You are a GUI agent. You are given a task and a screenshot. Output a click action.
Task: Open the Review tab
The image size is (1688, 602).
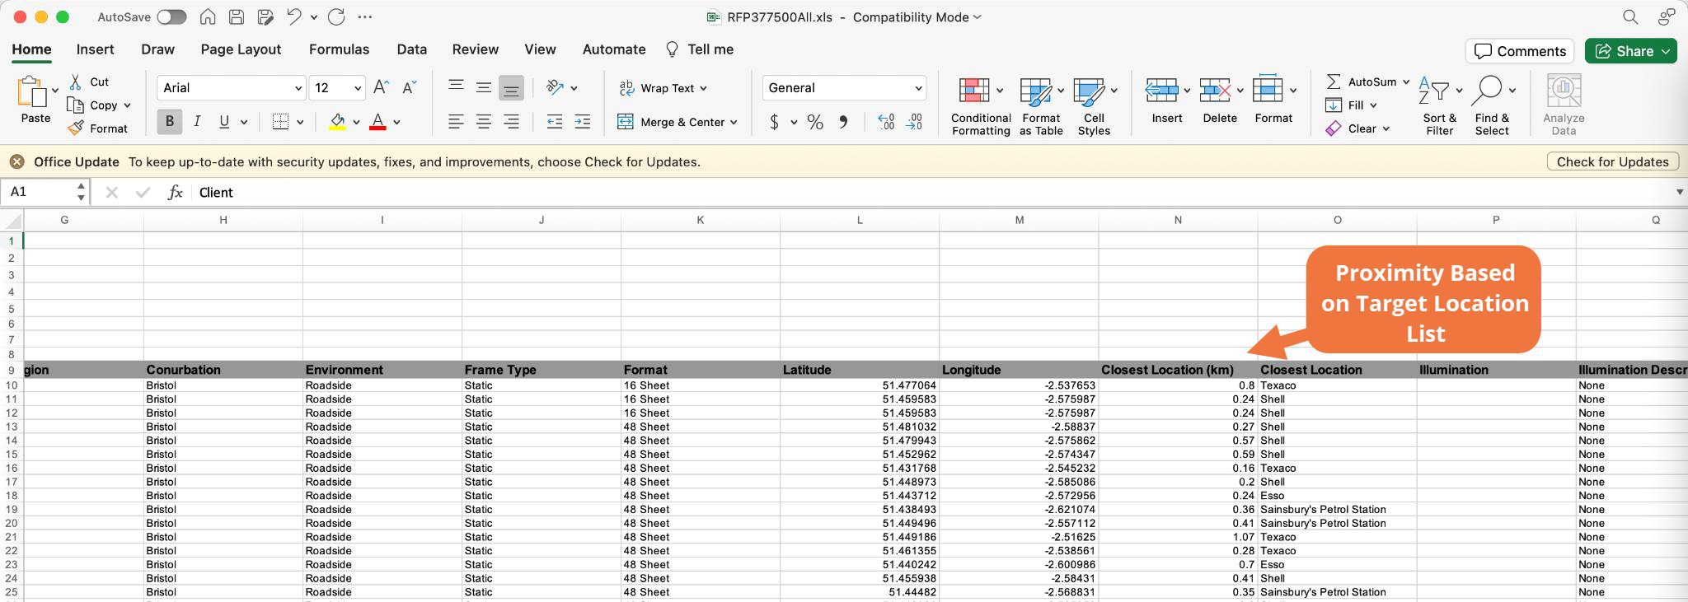coord(475,49)
